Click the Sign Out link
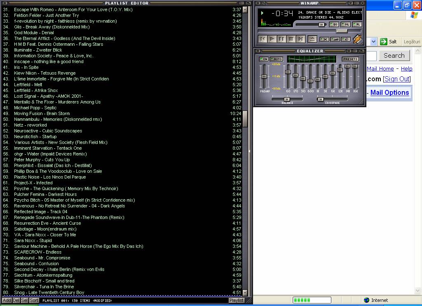Screen dimensions: 422x306 (397, 79)
